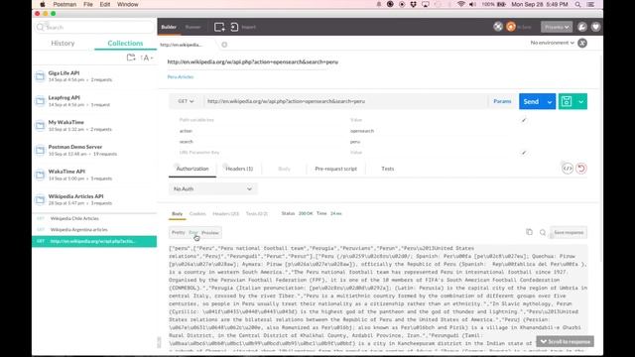Open the File menu
Image resolution: width=635 pixels, height=357 pixels.
click(88, 4)
